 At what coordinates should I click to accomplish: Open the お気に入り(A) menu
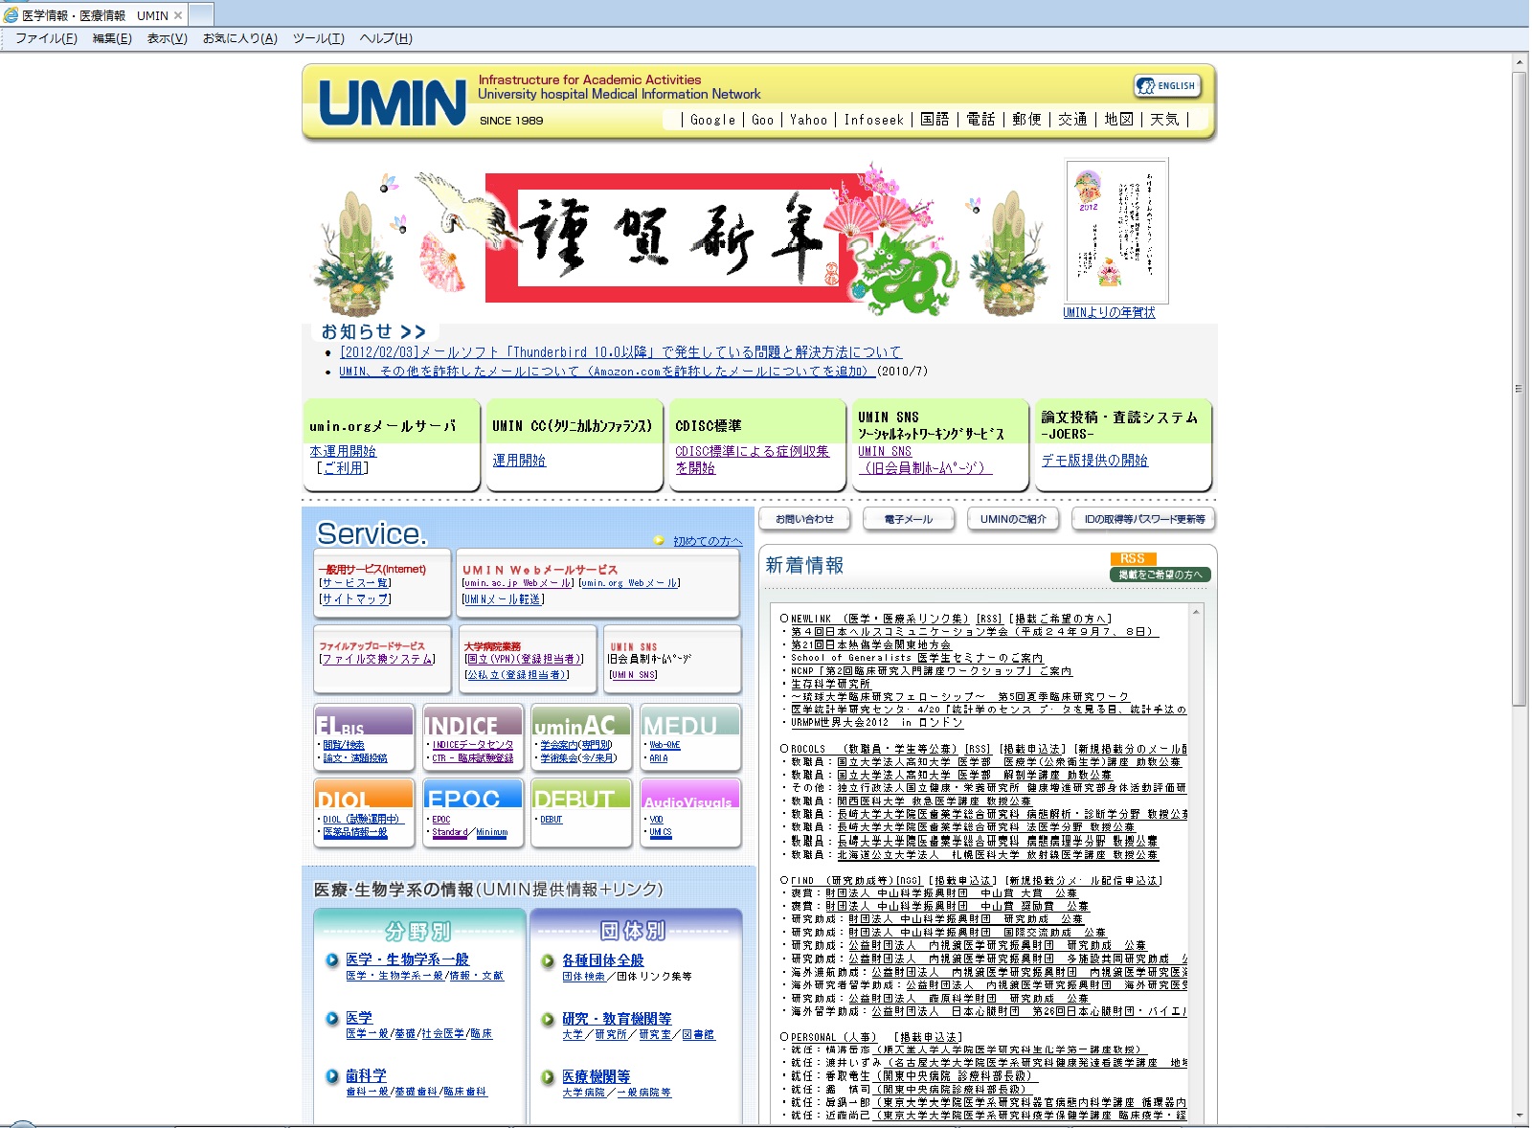pos(239,38)
